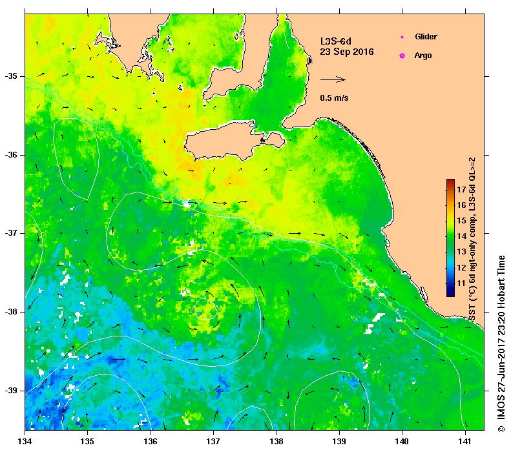Click the colorbar value 13

461,252
